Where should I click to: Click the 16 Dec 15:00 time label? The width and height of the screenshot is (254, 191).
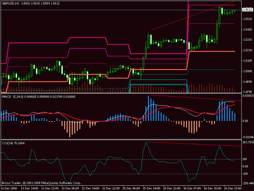click(x=213, y=189)
